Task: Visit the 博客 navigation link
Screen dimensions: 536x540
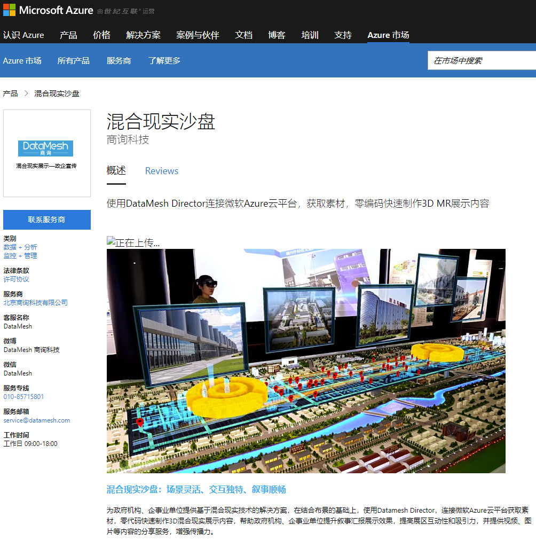Action: [277, 35]
